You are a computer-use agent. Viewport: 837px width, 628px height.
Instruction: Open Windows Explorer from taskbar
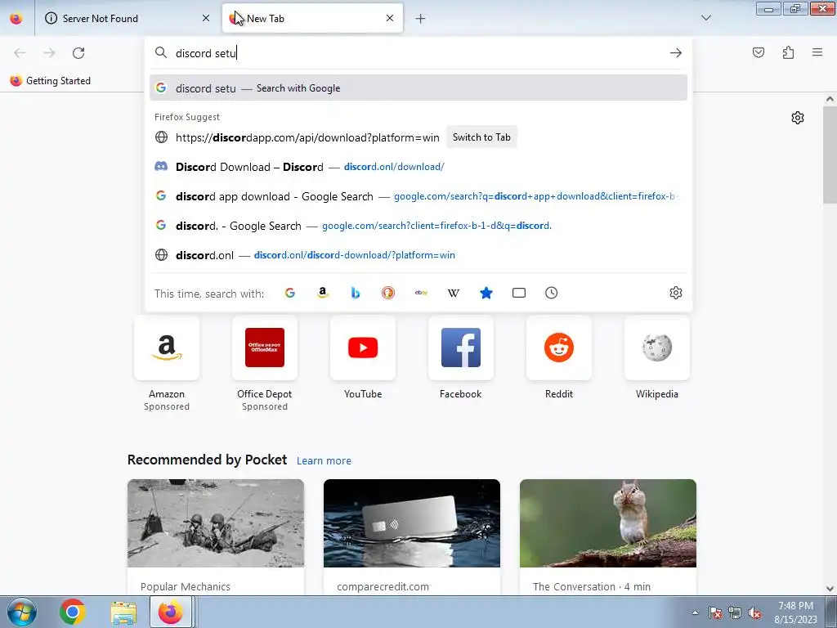[123, 612]
